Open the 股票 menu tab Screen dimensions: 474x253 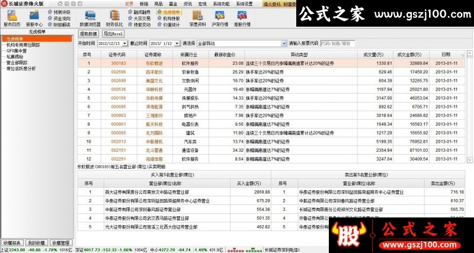[x=129, y=4]
